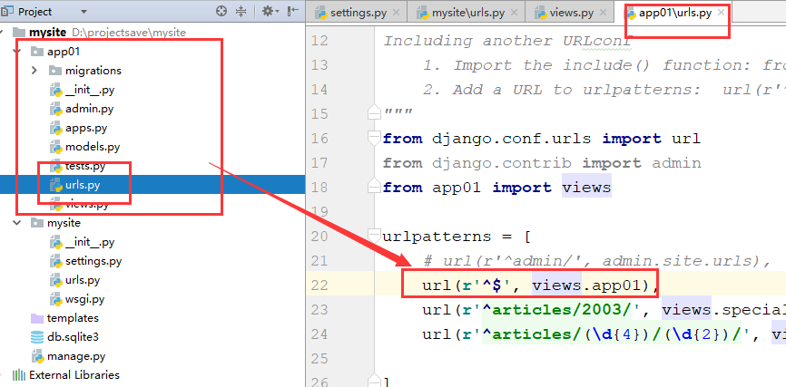
Task: Switch to the settings.py tab
Action: tap(359, 13)
